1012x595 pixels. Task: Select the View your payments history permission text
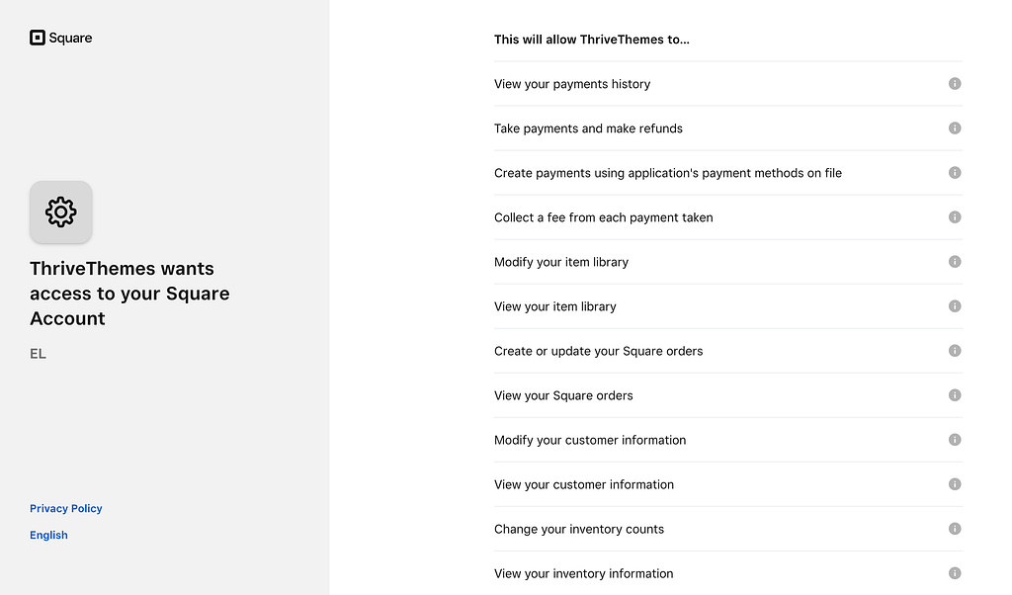(x=572, y=84)
